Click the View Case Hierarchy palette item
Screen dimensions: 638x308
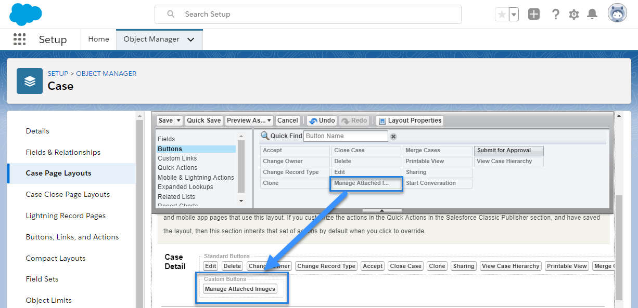click(x=508, y=162)
